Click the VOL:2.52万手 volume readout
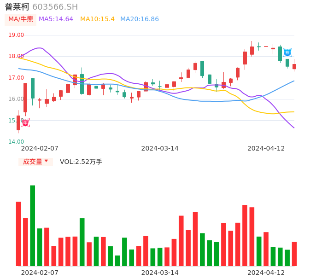This screenshot has height=279, width=316. pos(81,162)
